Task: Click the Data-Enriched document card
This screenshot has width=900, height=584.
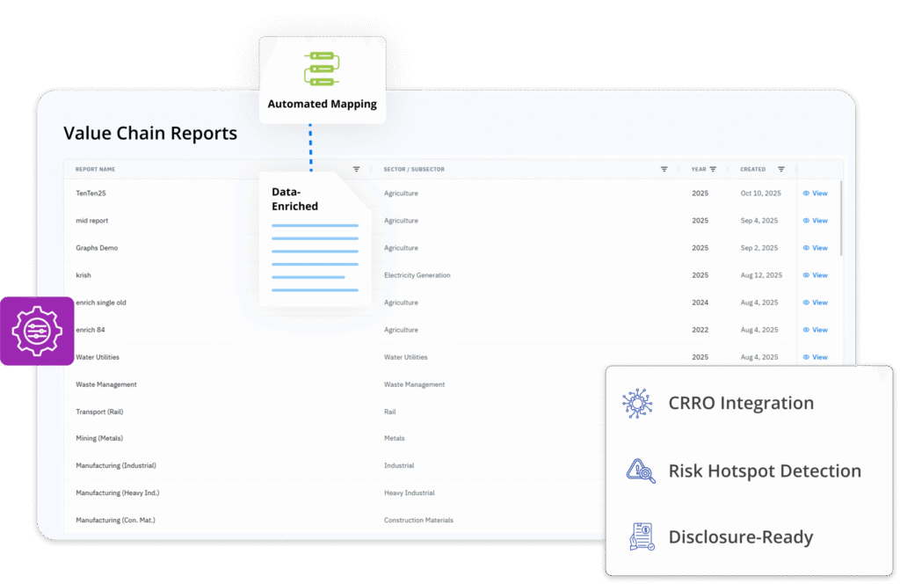Action: (x=315, y=238)
